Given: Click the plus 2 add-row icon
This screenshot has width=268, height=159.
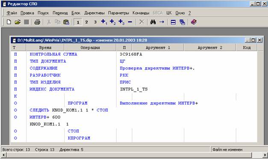Looking at the screenshot, I should click(x=113, y=22).
